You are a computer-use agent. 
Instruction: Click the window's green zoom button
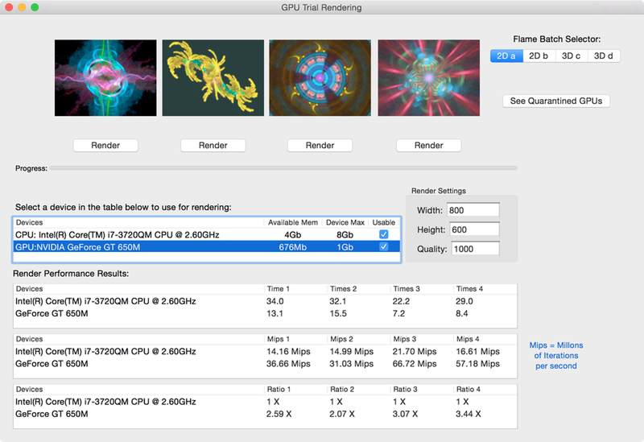tap(35, 7)
